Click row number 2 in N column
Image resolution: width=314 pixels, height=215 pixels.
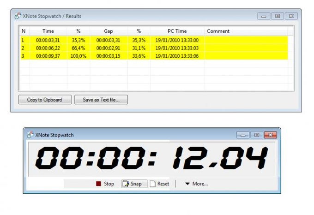23,48
